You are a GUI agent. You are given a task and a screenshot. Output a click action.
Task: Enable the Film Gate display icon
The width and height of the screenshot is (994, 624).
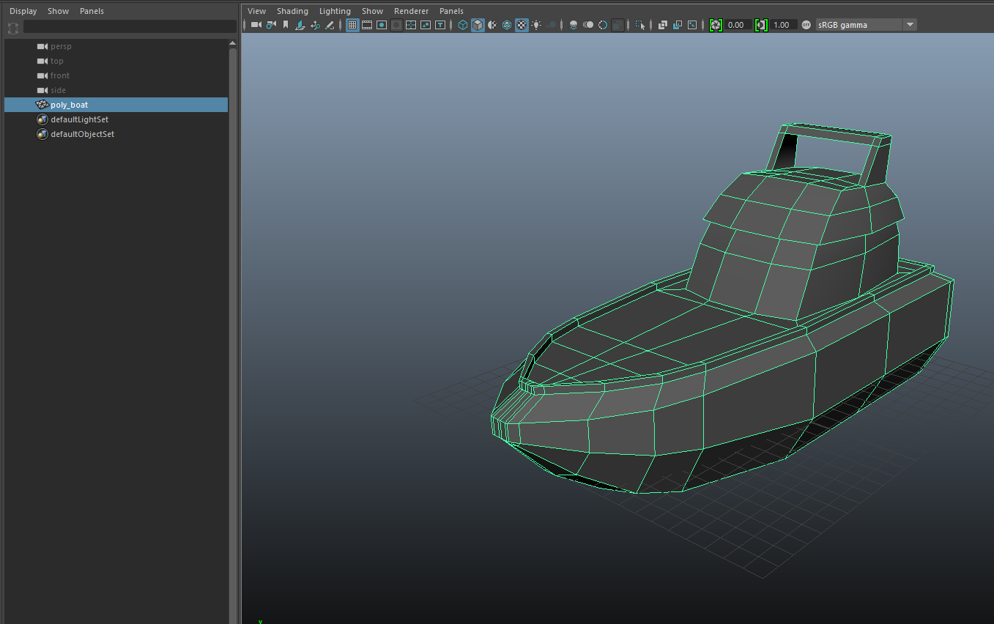pyautogui.click(x=367, y=25)
